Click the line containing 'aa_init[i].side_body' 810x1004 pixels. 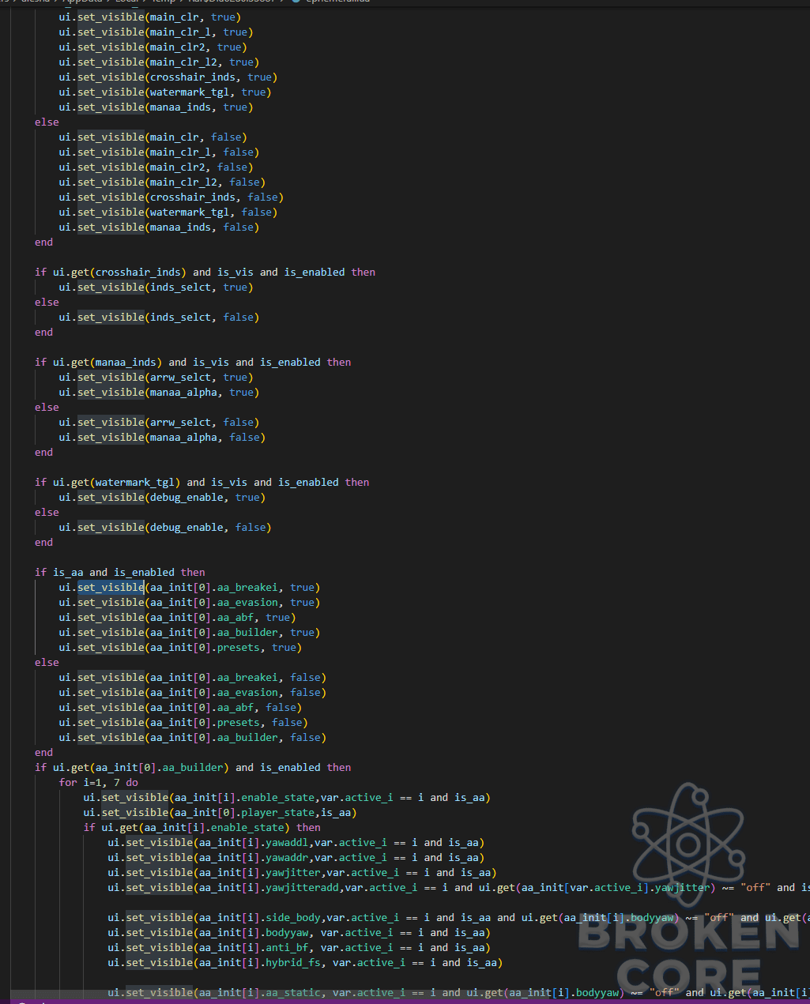[459, 918]
